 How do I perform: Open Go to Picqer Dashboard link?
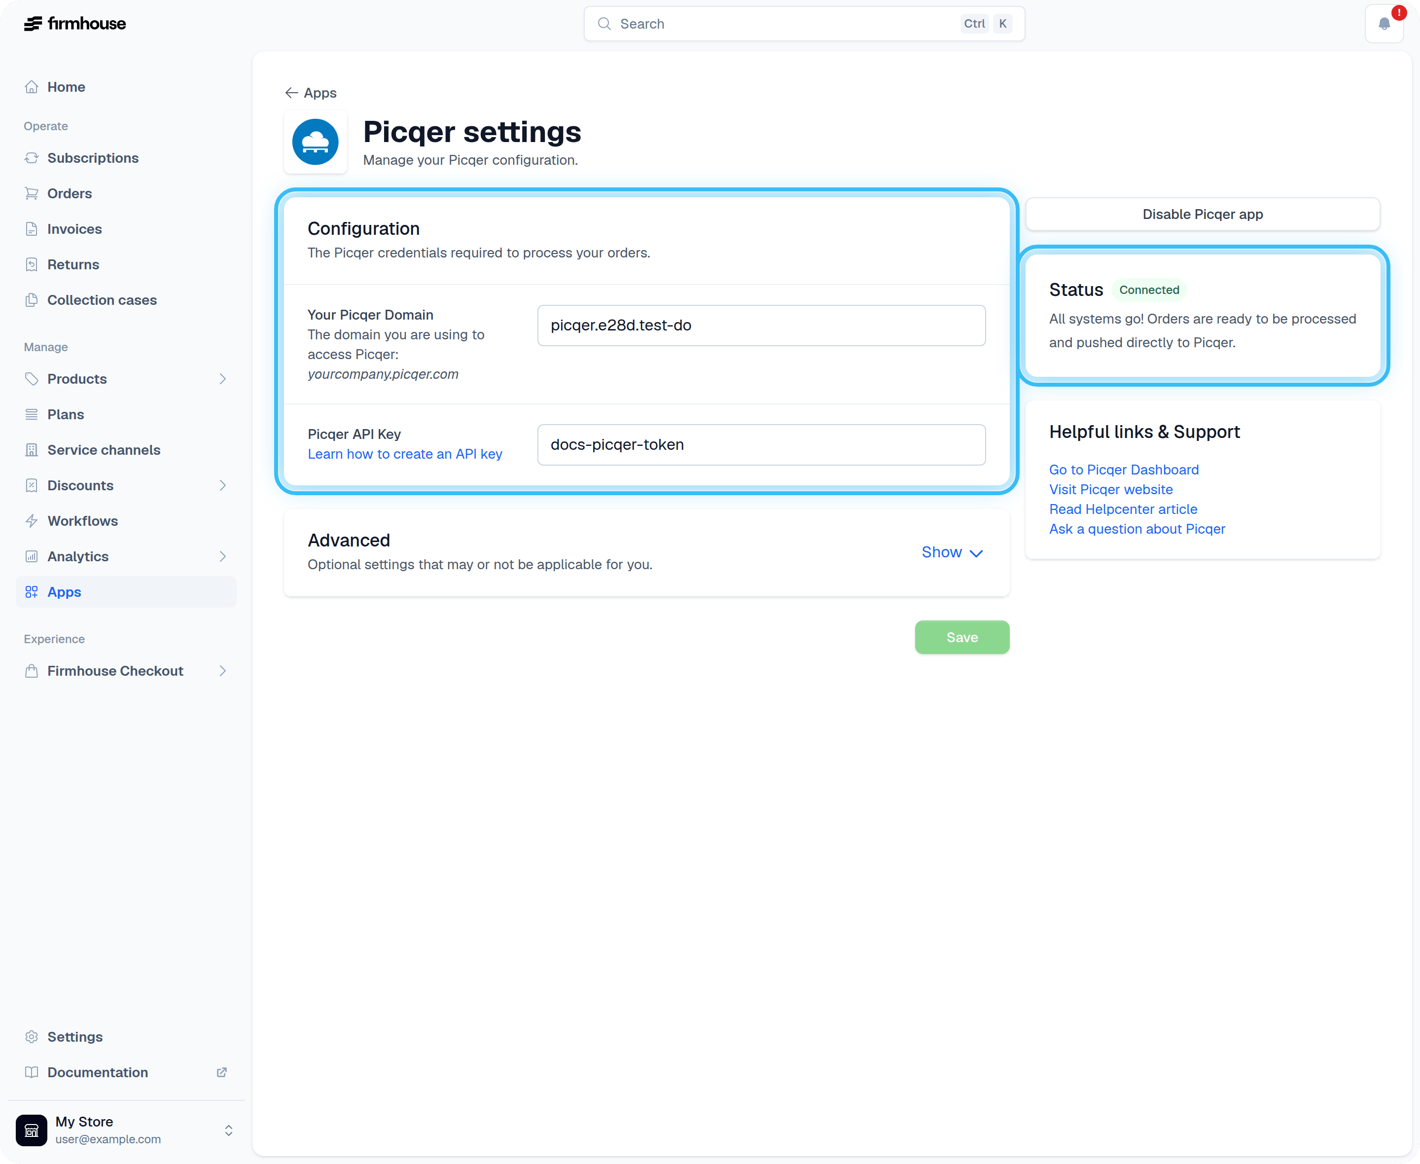(x=1124, y=470)
